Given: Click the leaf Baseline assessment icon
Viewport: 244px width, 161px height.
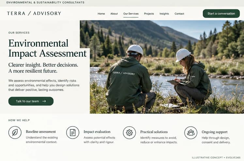Looking at the screenshot, I should click(x=15, y=132).
